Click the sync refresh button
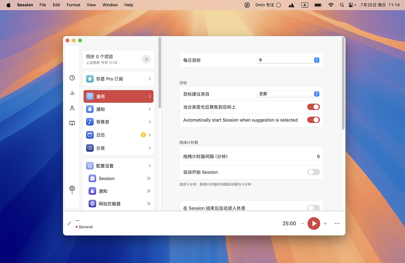Screen dimensions: 405x263 coord(146,59)
